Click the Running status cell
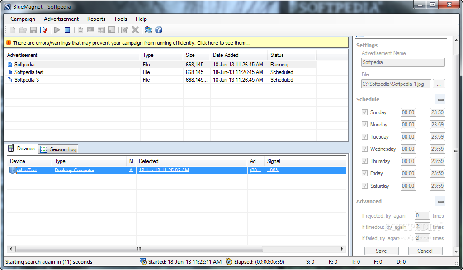 pyautogui.click(x=292, y=65)
